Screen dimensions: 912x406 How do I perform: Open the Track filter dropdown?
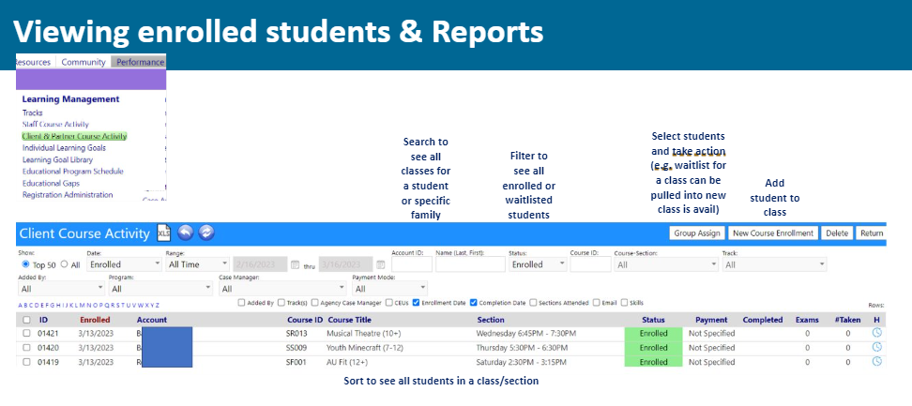pos(774,264)
